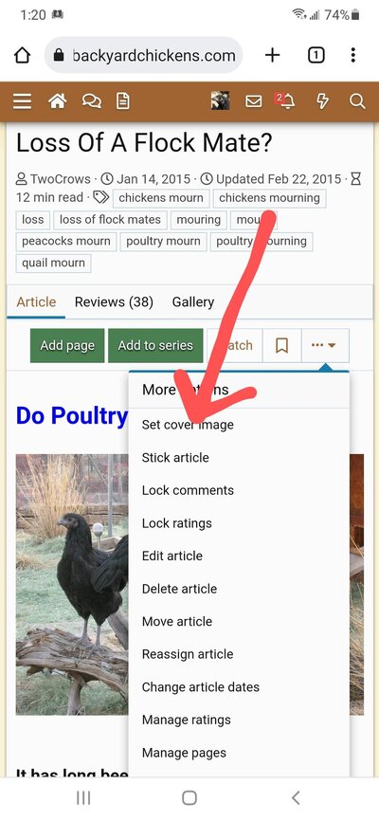This screenshot has width=379, height=821.
Task: Open the browser three-dot menu
Action: pyautogui.click(x=353, y=55)
